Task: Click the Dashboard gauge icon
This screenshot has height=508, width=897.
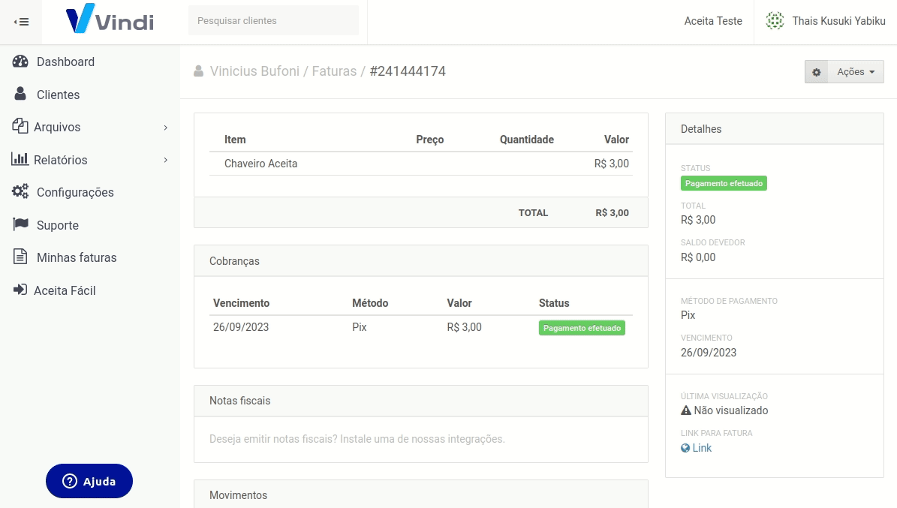Action: pos(20,62)
